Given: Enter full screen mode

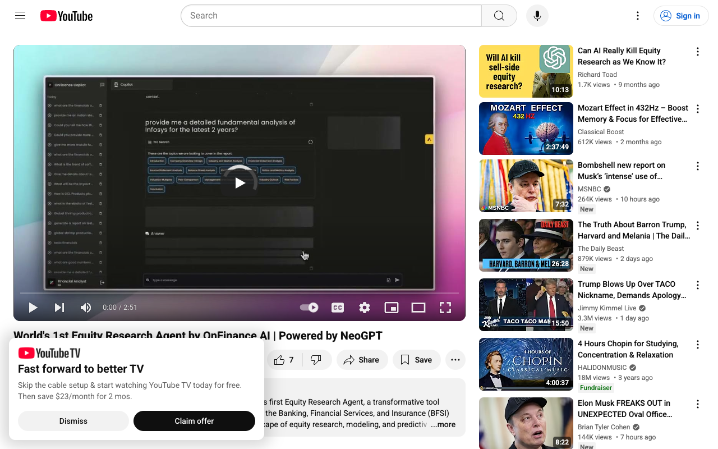Looking at the screenshot, I should [445, 307].
